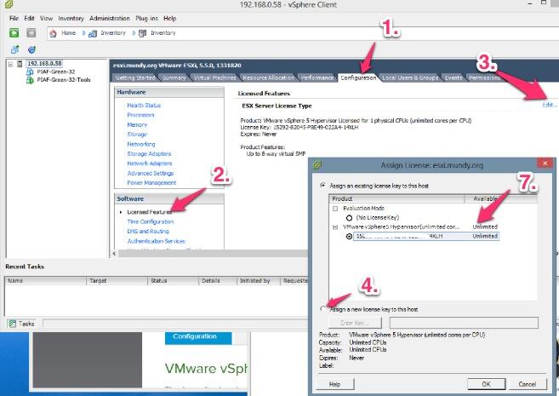Open the Advanced Settings link

(151, 173)
